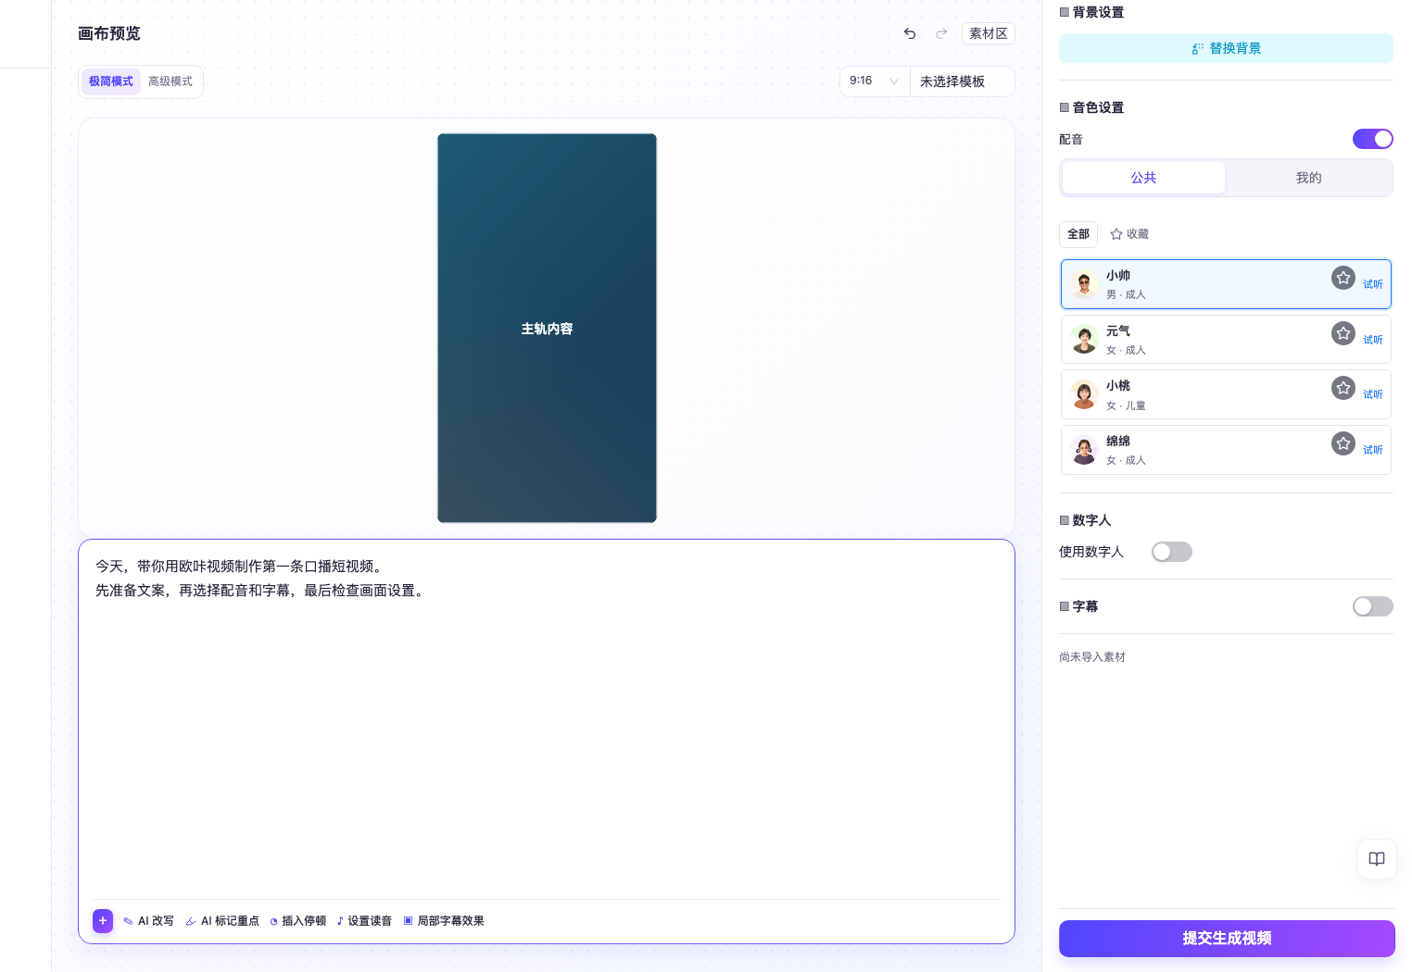Select the 绵绵 voice avatar
This screenshot has height=972, width=1412.
click(x=1084, y=450)
